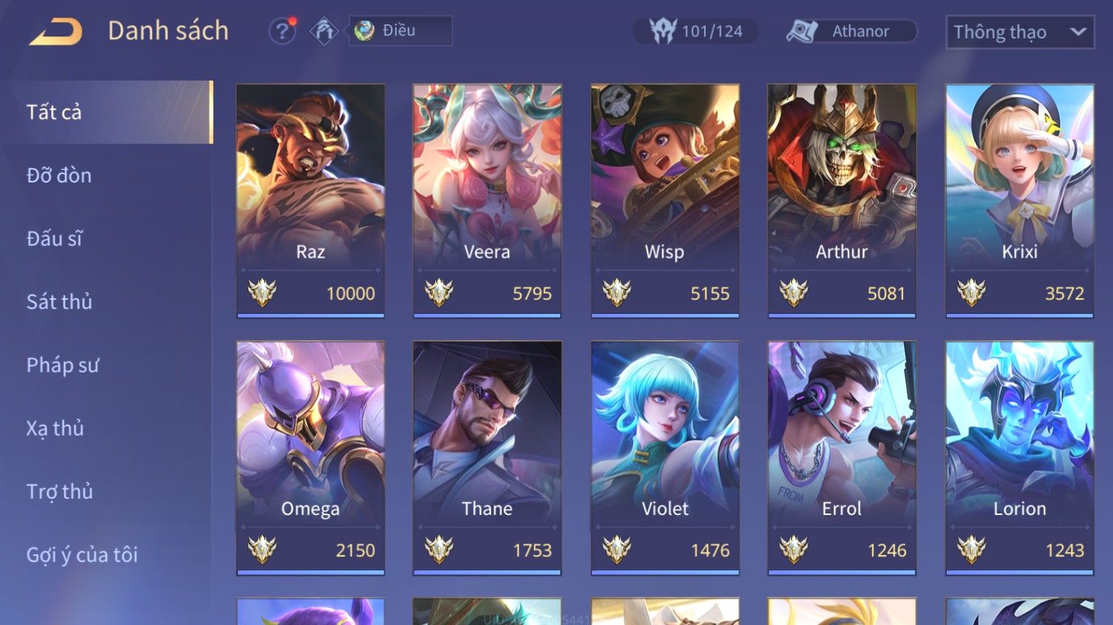Open the question mark help icon

(x=282, y=31)
